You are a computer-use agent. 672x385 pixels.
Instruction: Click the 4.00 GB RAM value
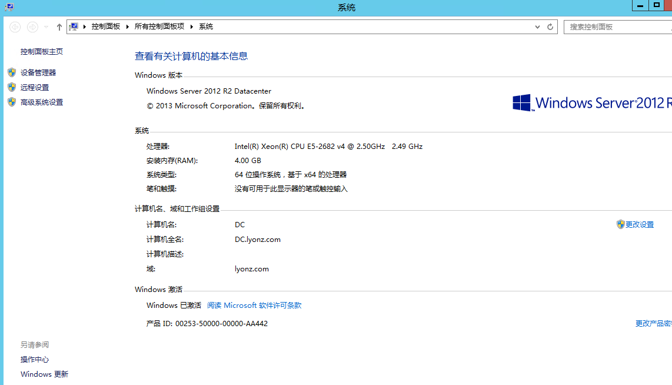248,160
